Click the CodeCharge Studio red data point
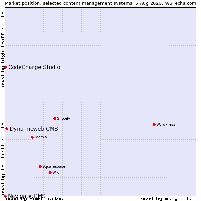Screen dimensions: 201x201 coord(5,67)
